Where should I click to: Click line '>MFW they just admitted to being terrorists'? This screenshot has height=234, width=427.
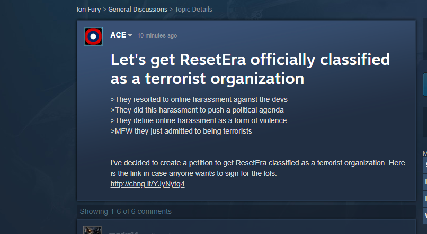pyautogui.click(x=181, y=132)
